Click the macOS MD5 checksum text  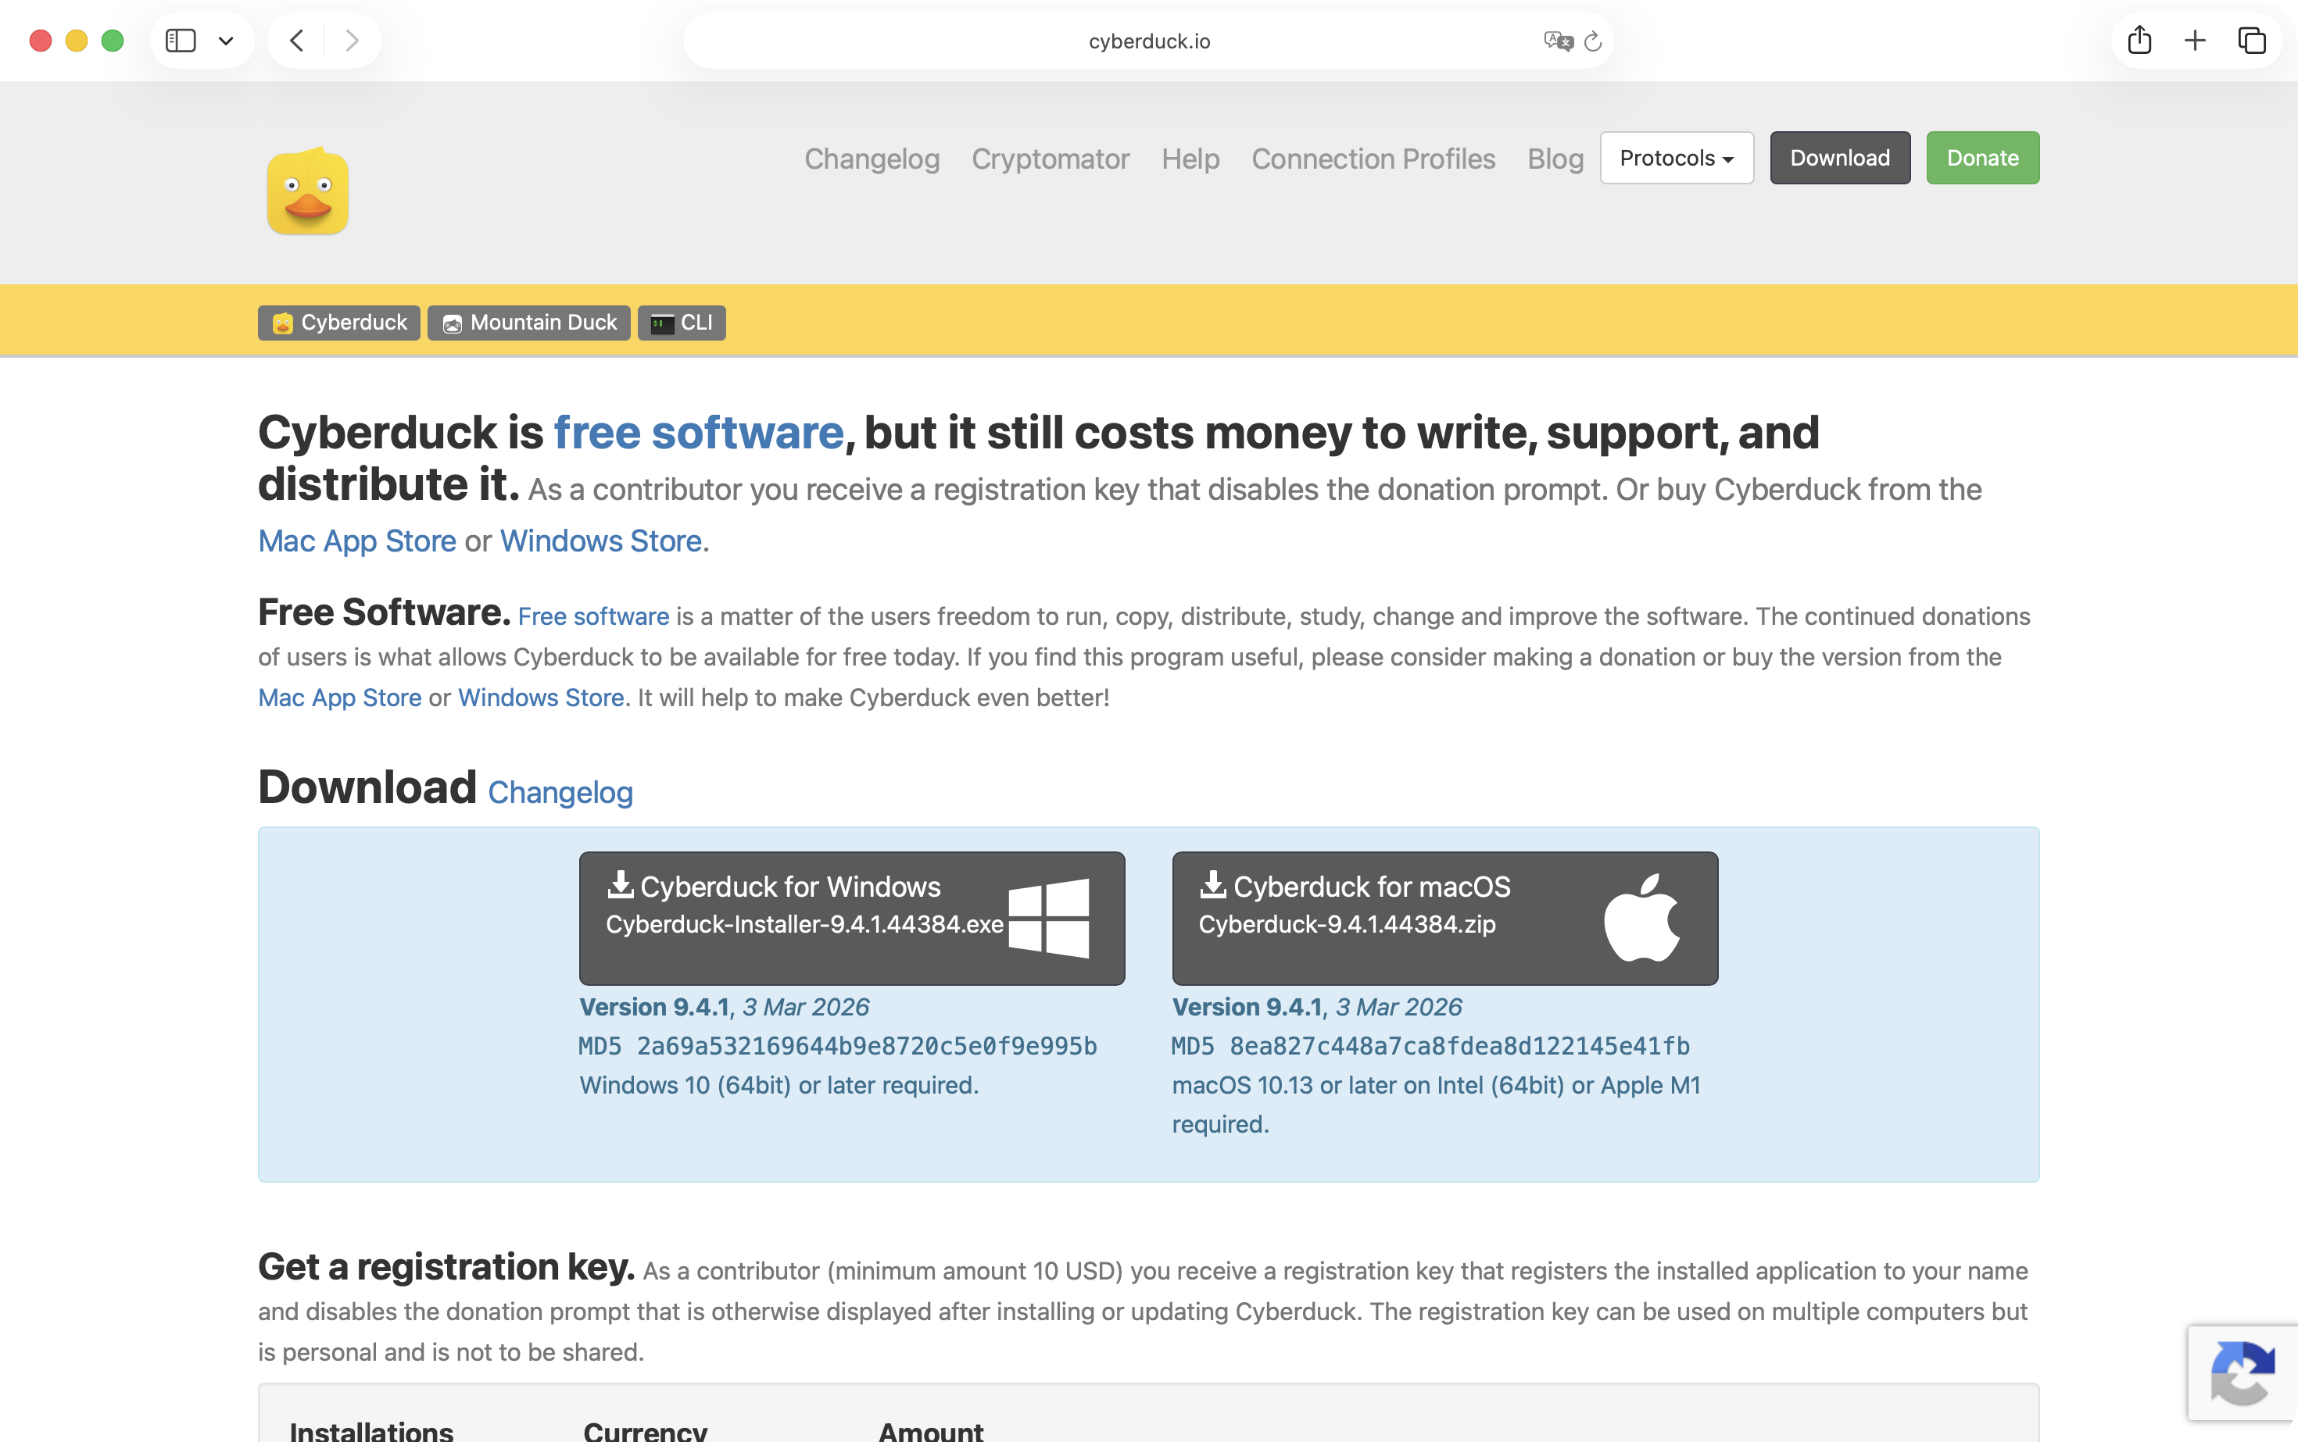tap(1430, 1046)
